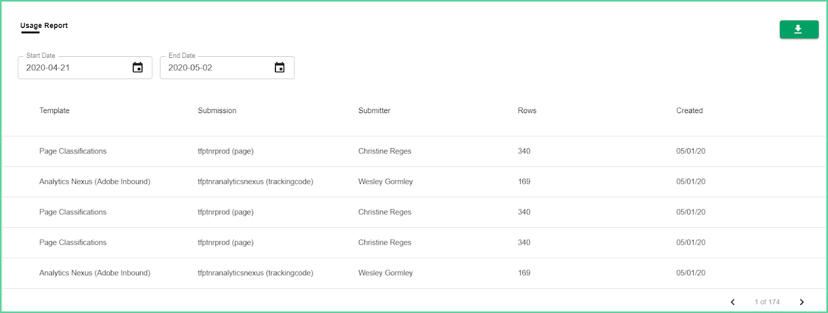Click the first Christine Reges submitter cell
This screenshot has height=313, width=828.
[385, 151]
